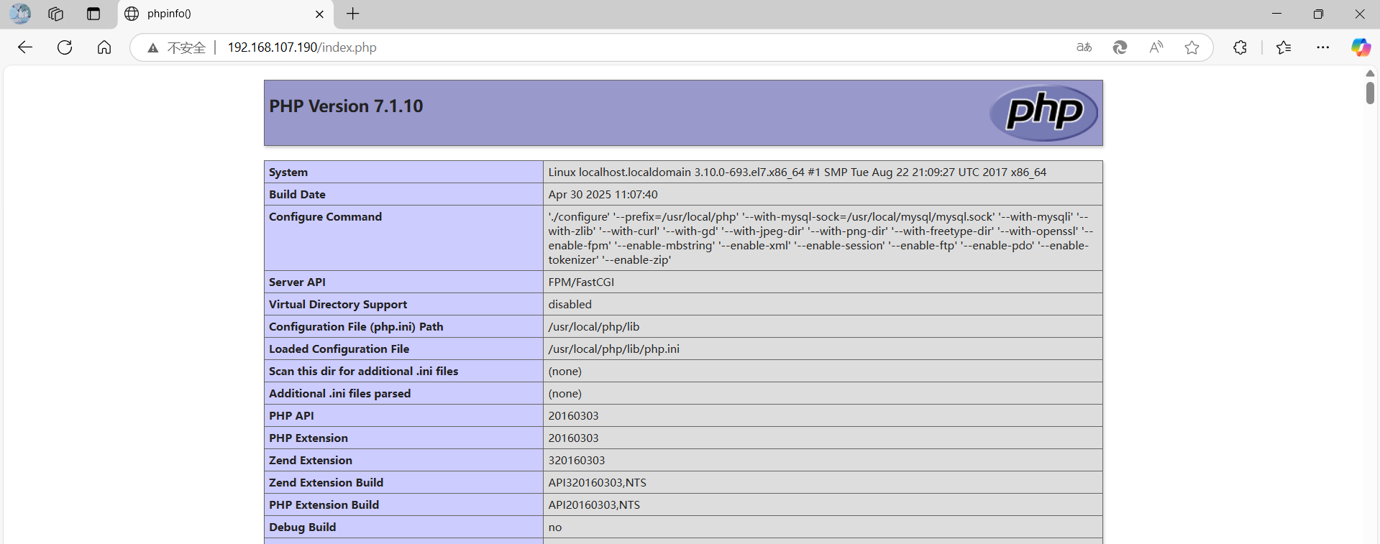Activate the Read aloud icon
The width and height of the screenshot is (1380, 544).
coord(1156,47)
